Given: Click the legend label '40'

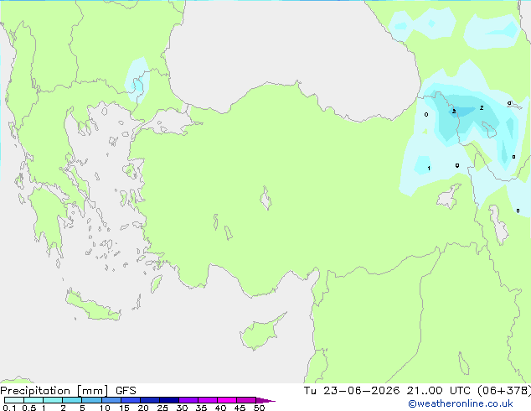Looking at the screenshot, I should pos(220,408).
